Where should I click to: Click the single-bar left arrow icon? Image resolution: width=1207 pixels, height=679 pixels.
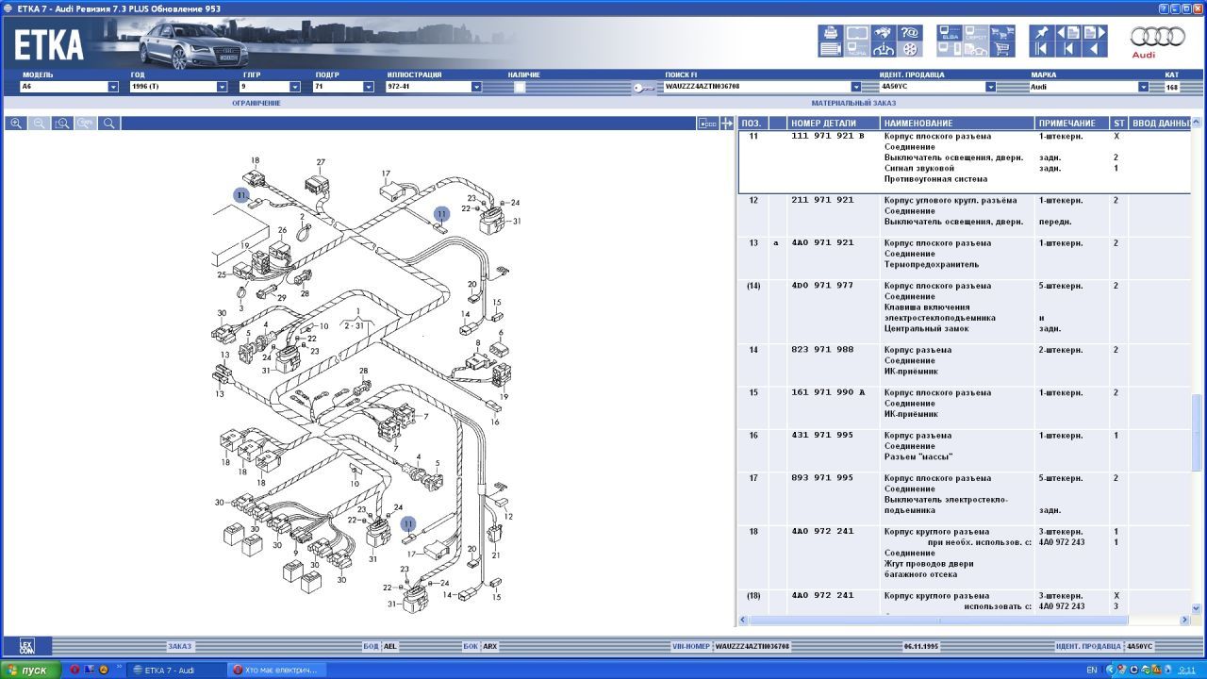point(1068,49)
